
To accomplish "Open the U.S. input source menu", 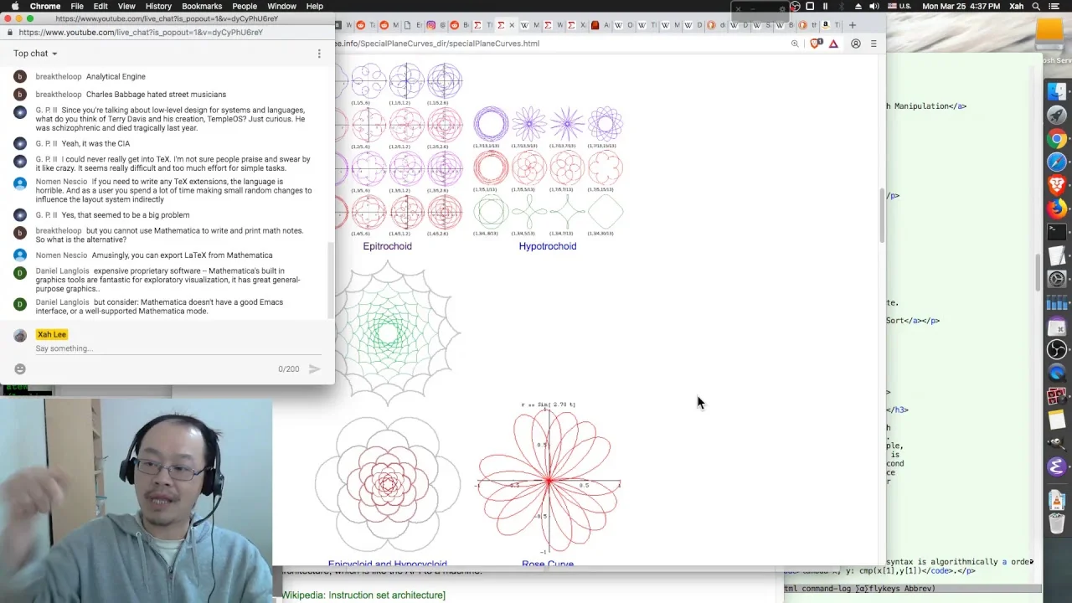I will [899, 6].
